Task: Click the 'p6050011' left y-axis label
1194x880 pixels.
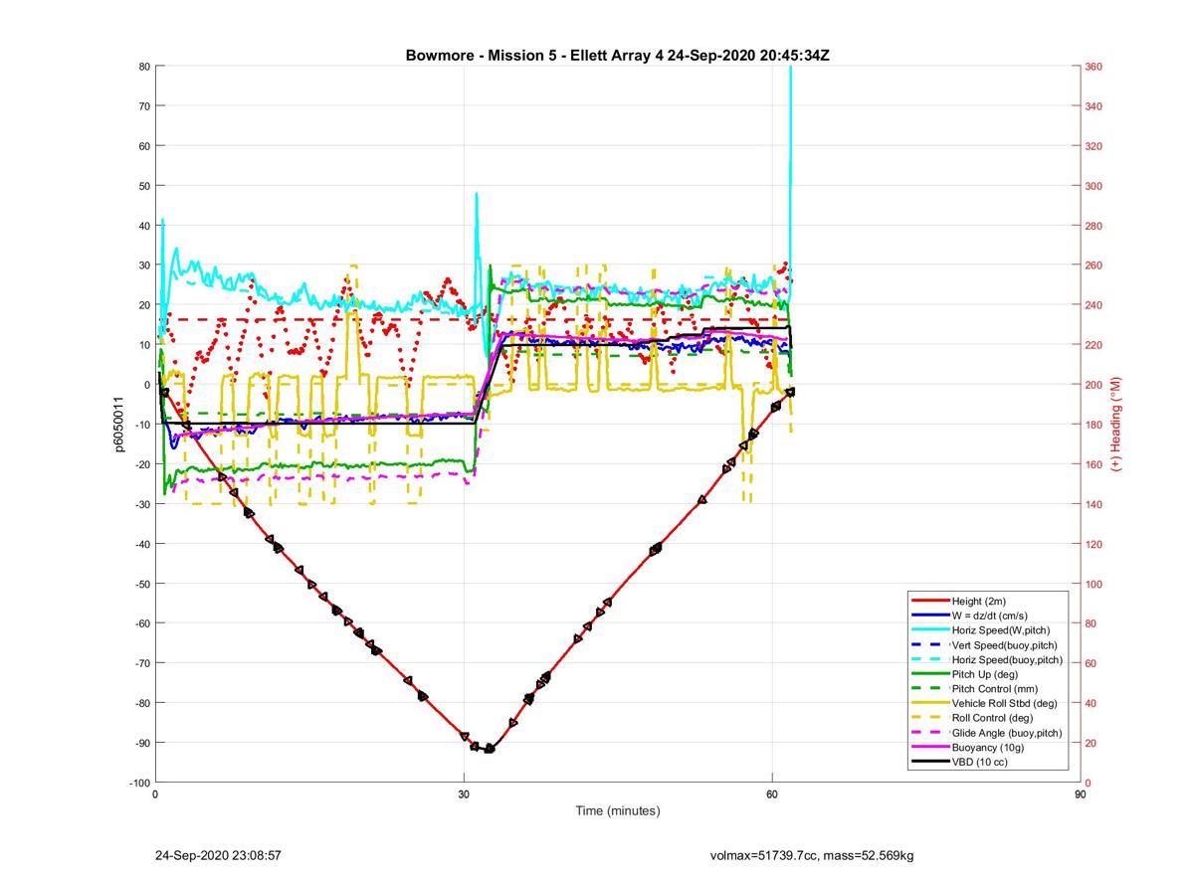Action: [x=117, y=425]
